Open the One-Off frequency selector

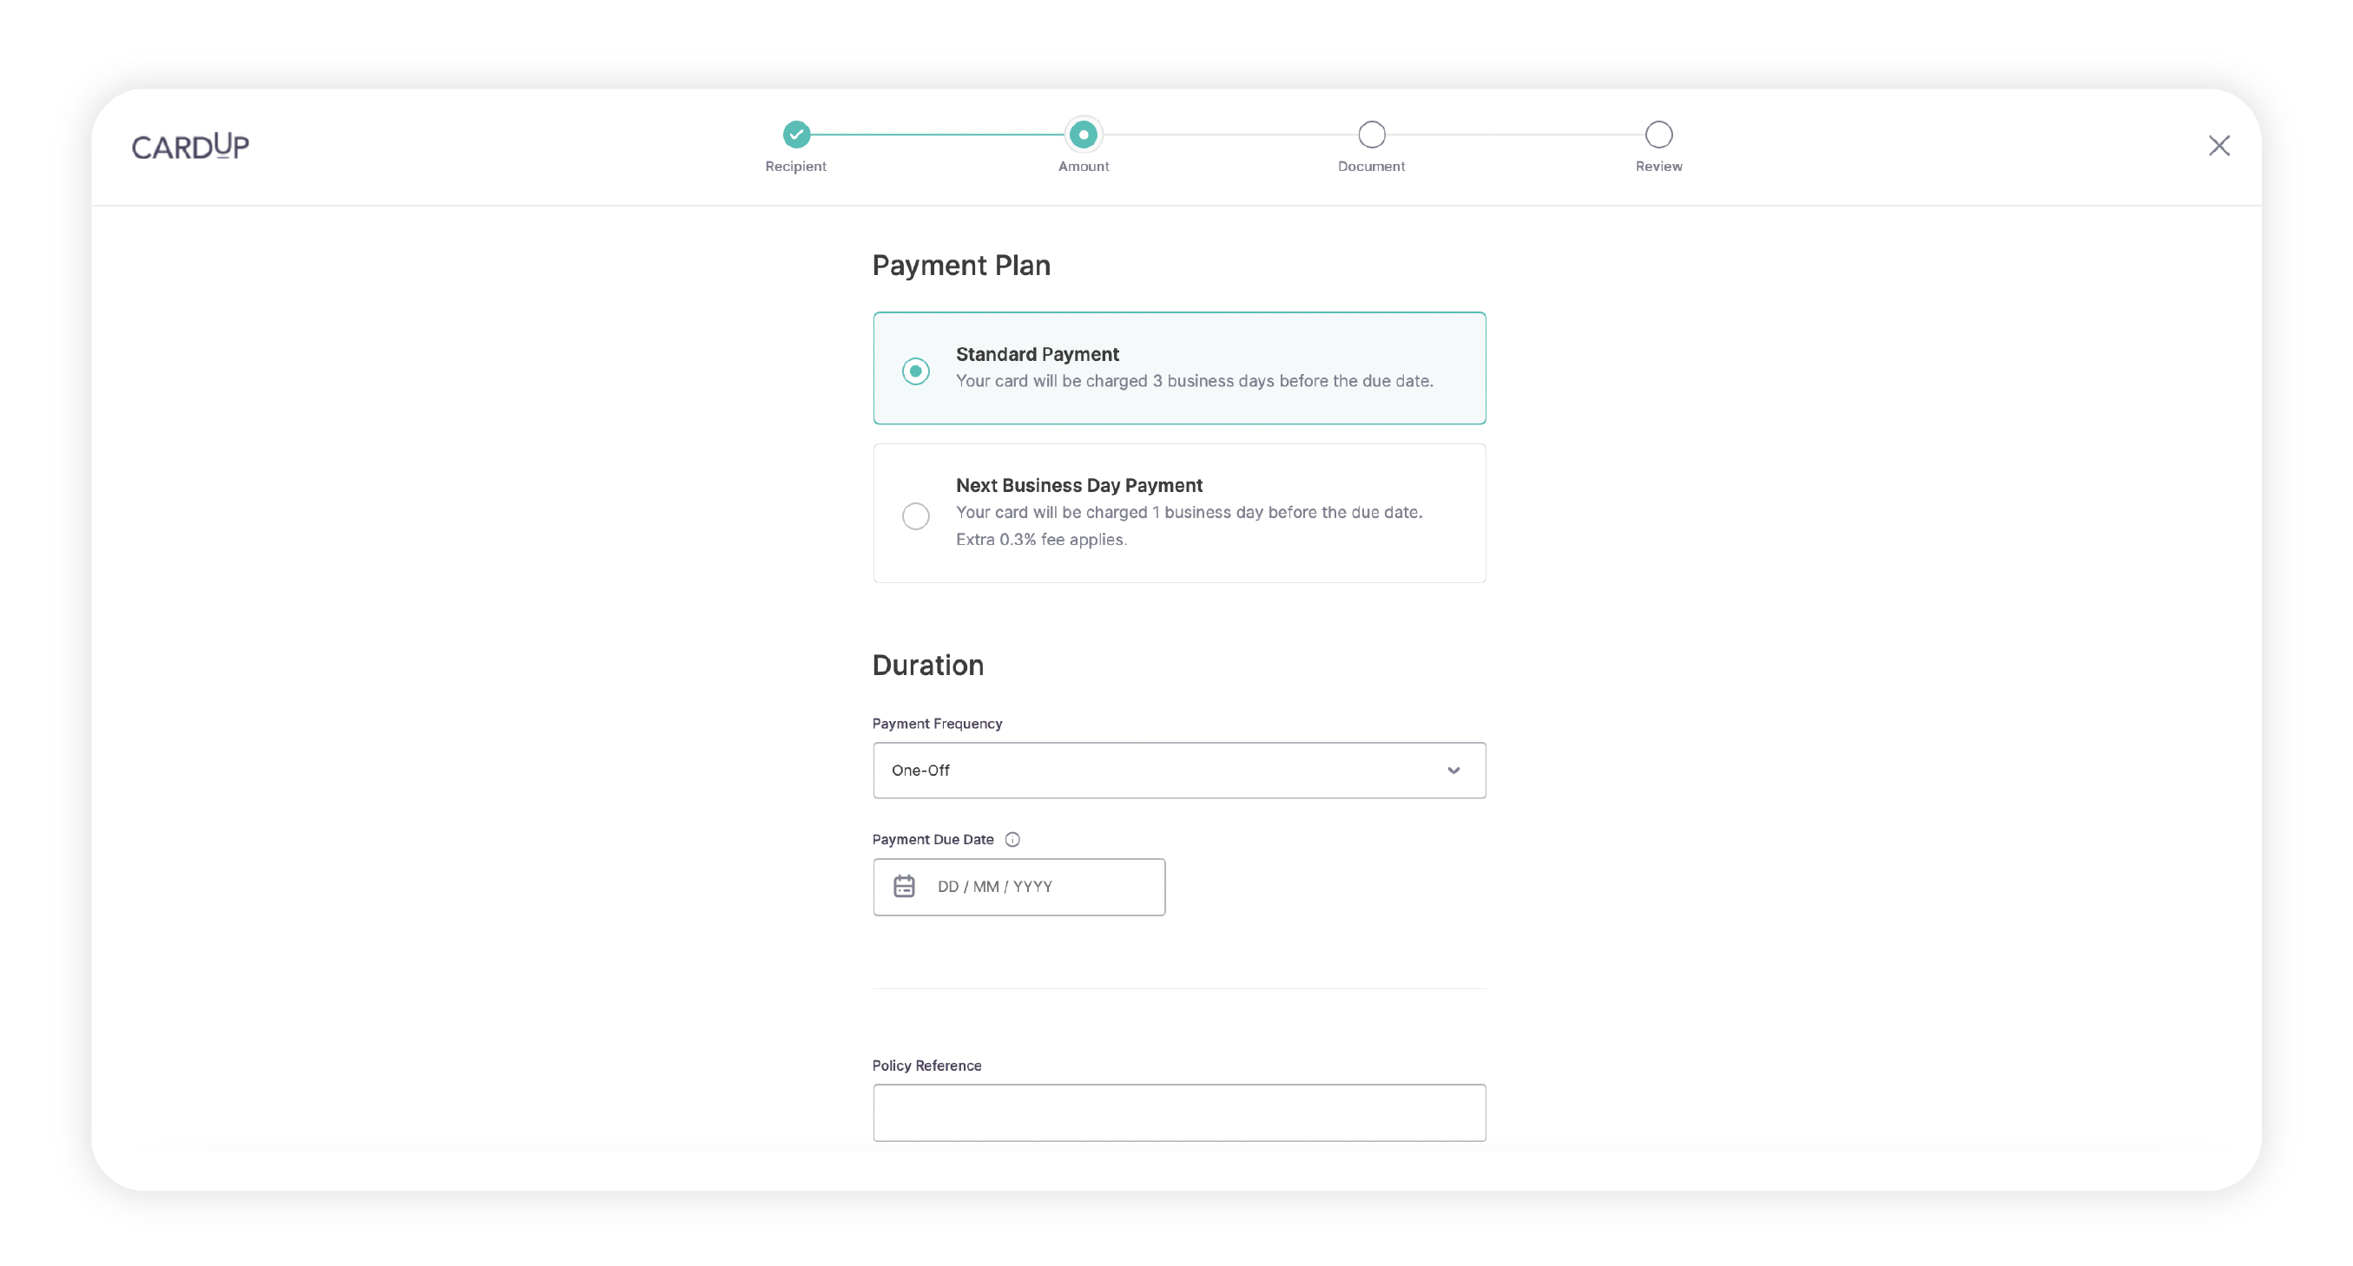[x=1177, y=771]
